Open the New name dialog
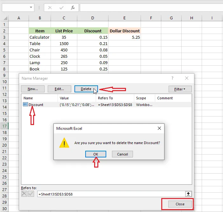Image resolution: width=223 pixels, height=212 pixels. click(x=33, y=89)
